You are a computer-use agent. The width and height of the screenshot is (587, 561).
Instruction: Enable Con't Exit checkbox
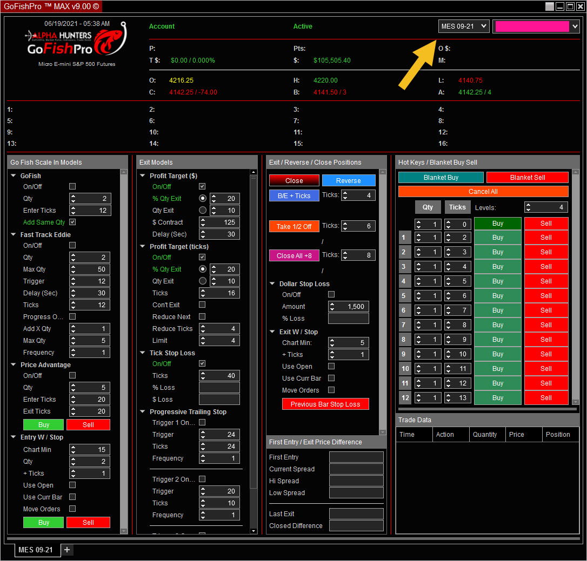click(202, 305)
